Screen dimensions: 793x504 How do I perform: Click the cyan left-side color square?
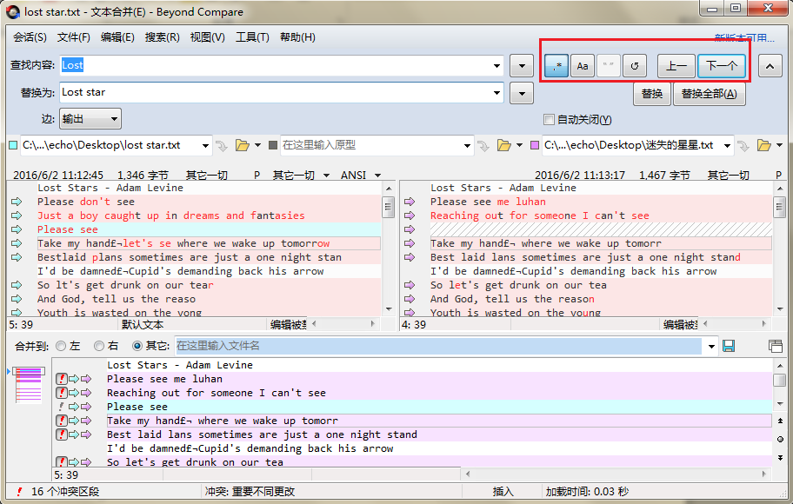click(13, 146)
